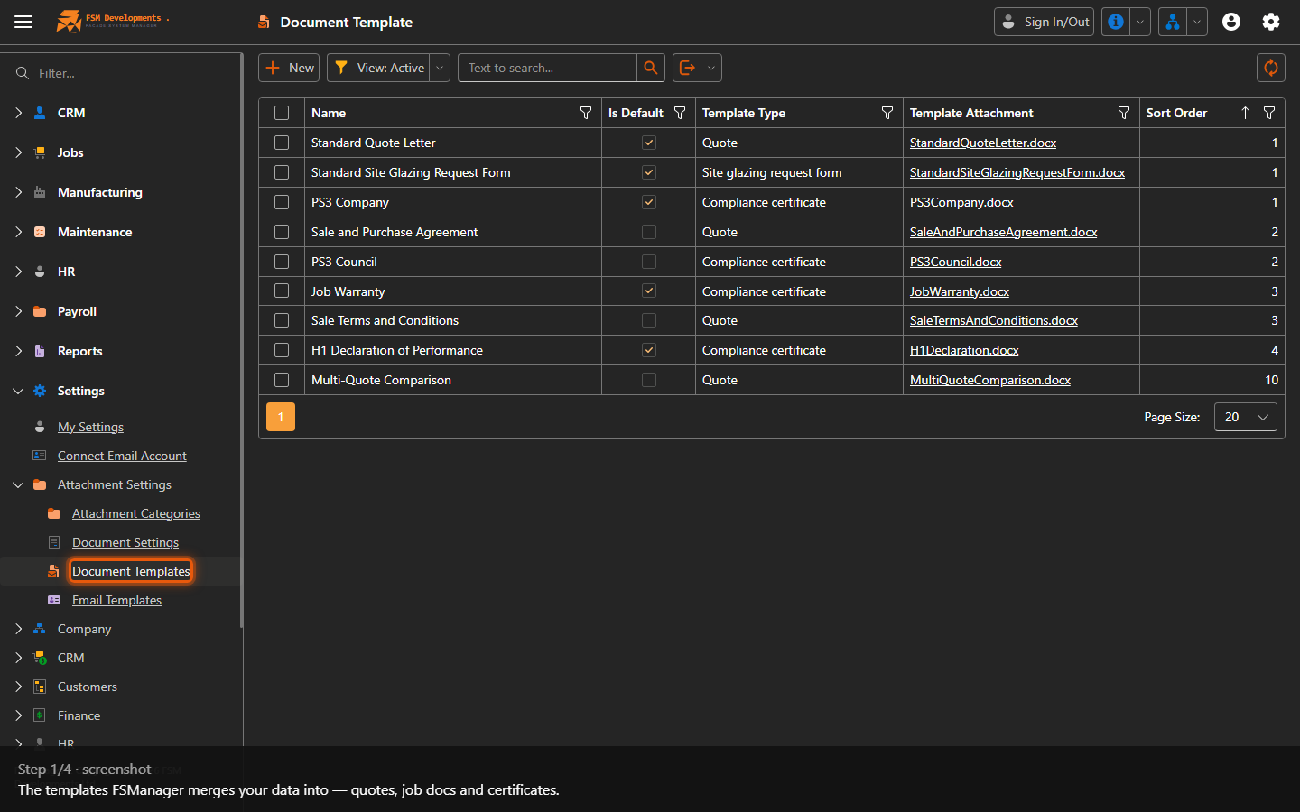This screenshot has height=812, width=1300.
Task: Filter the Template Attachment column
Action: pyautogui.click(x=1124, y=113)
